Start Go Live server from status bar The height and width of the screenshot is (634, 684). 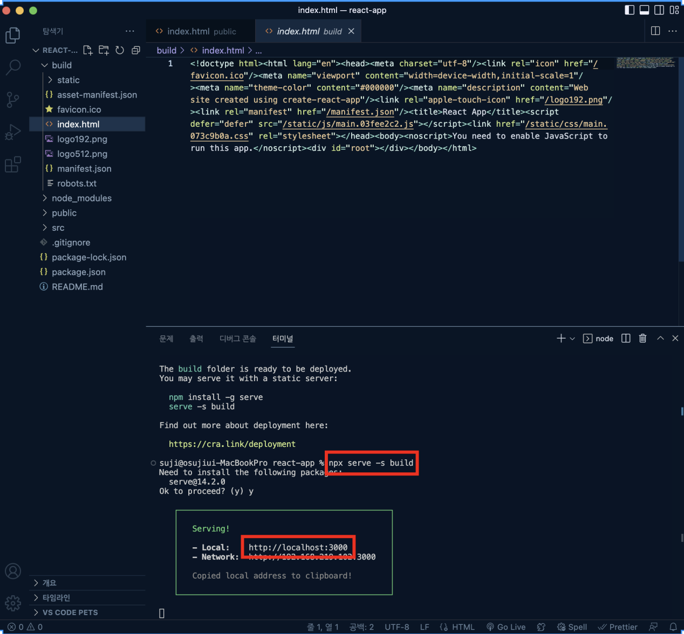(506, 627)
